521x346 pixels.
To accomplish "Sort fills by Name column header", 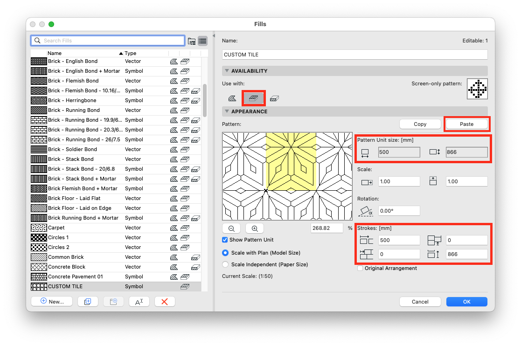I will click(x=55, y=53).
